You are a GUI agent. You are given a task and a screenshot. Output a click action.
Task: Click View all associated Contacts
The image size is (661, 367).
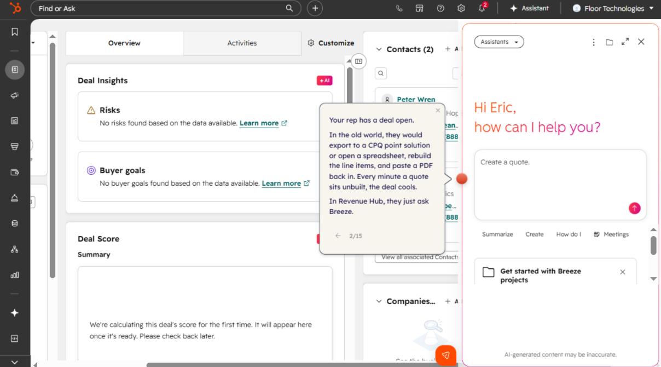419,257
